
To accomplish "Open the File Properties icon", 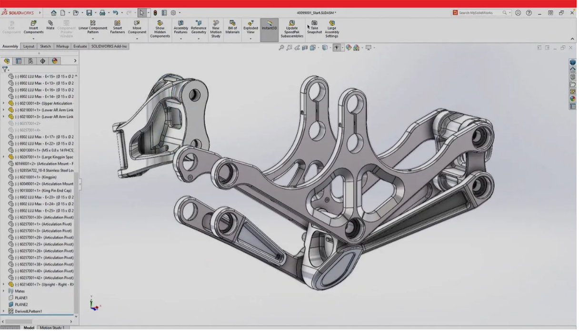I will tap(164, 13).
